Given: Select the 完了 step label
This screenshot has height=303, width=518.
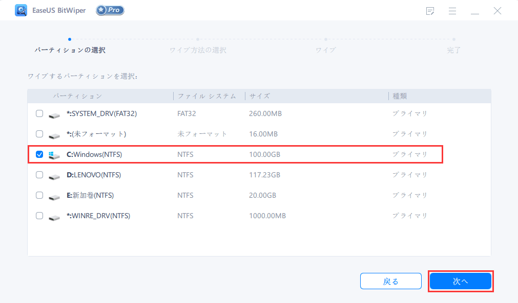Looking at the screenshot, I should coord(453,50).
